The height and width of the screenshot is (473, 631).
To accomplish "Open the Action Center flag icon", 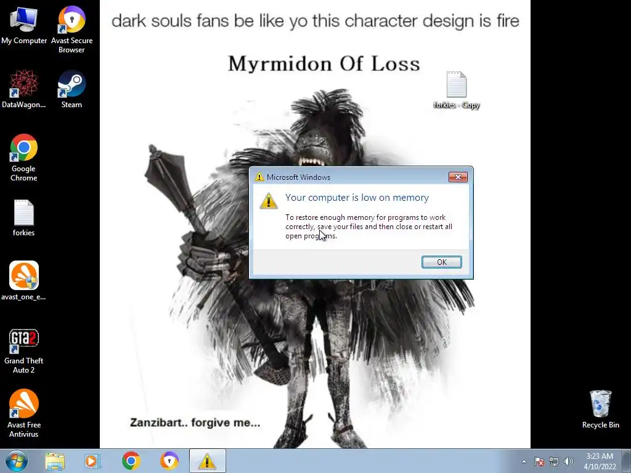I will [539, 461].
